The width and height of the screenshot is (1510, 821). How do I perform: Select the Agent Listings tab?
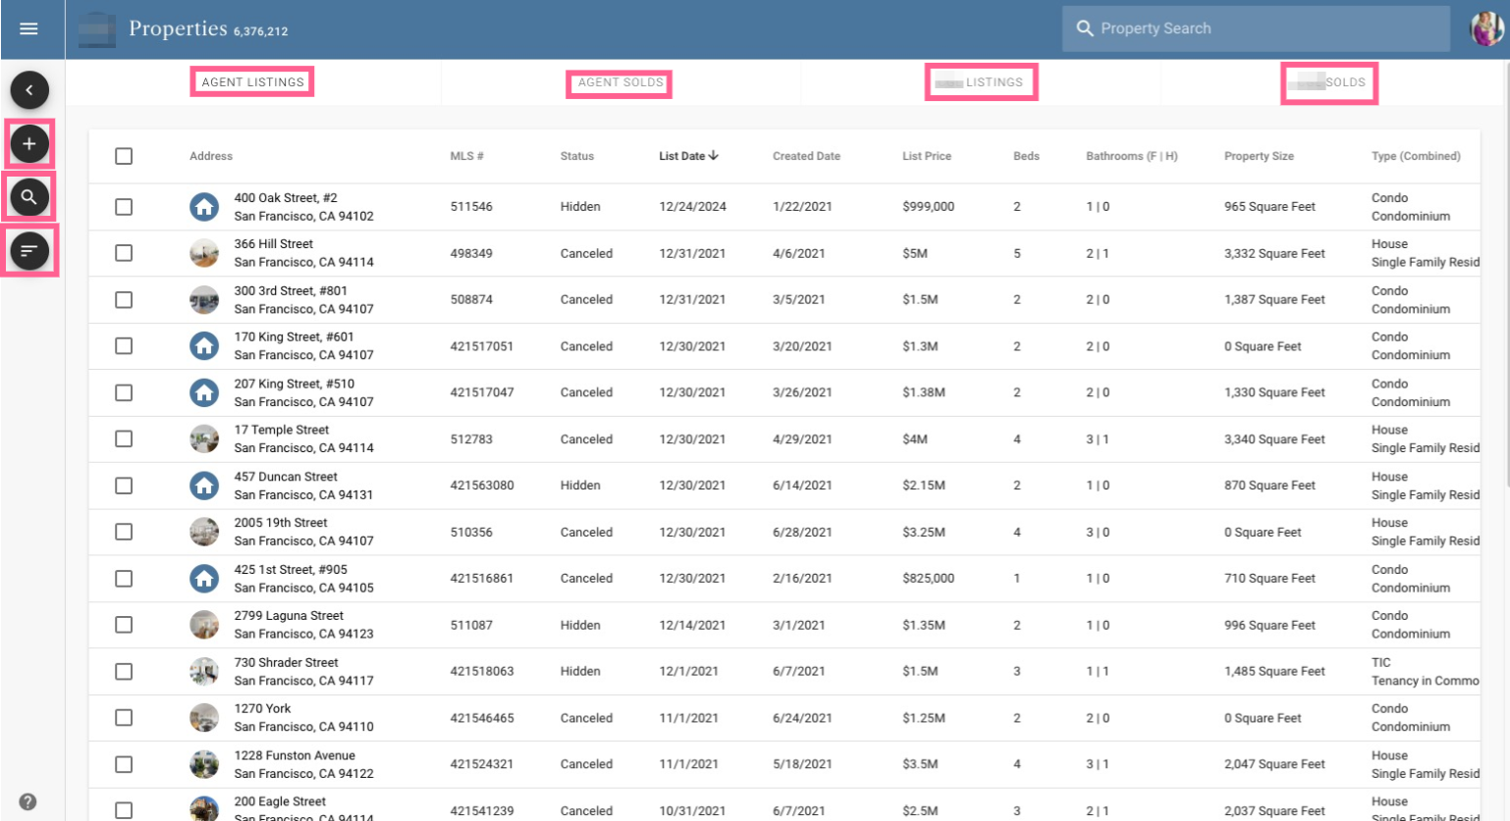(251, 82)
